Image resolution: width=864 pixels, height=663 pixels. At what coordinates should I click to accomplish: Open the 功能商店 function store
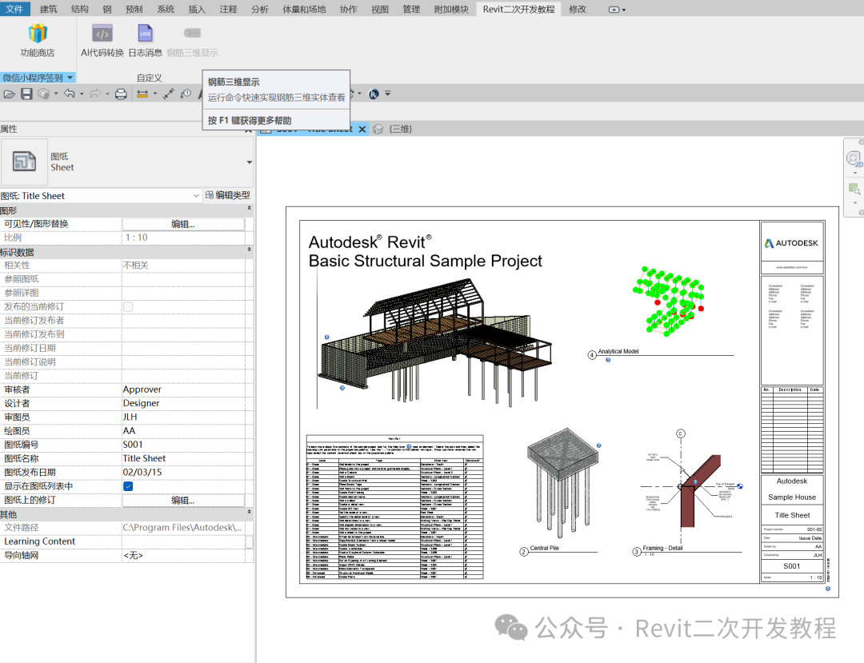38,41
